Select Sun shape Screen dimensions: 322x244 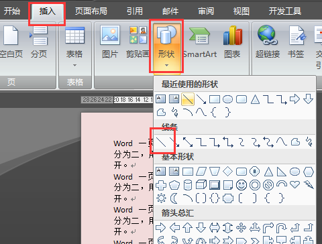(161, 198)
